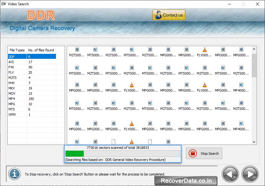
Task: Go to the previous step with the back arrow
Action: (230, 174)
